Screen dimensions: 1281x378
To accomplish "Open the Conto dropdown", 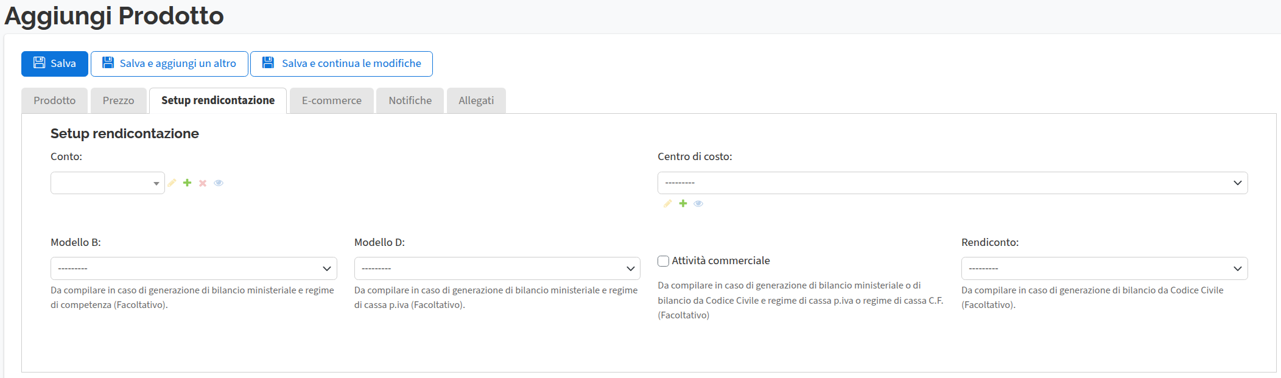I will (108, 183).
